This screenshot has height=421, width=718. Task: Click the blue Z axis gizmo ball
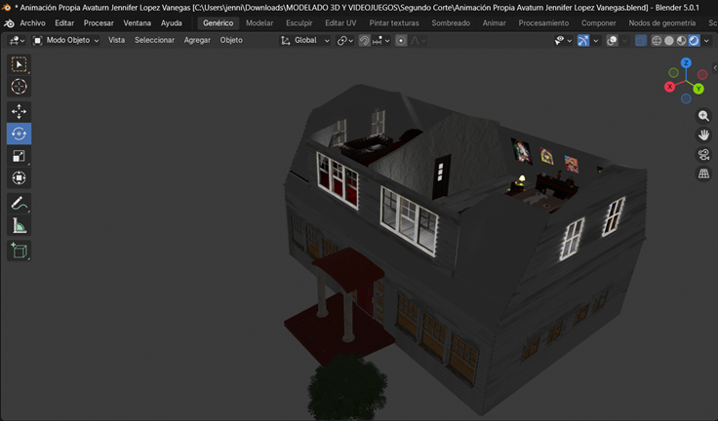(686, 63)
